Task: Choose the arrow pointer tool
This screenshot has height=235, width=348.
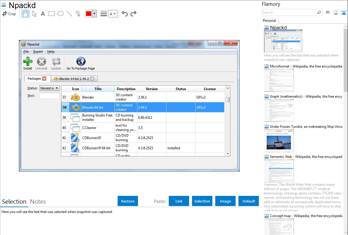Action: [34, 14]
